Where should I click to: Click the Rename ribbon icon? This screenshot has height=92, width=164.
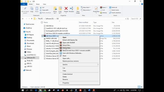tap(71, 8)
